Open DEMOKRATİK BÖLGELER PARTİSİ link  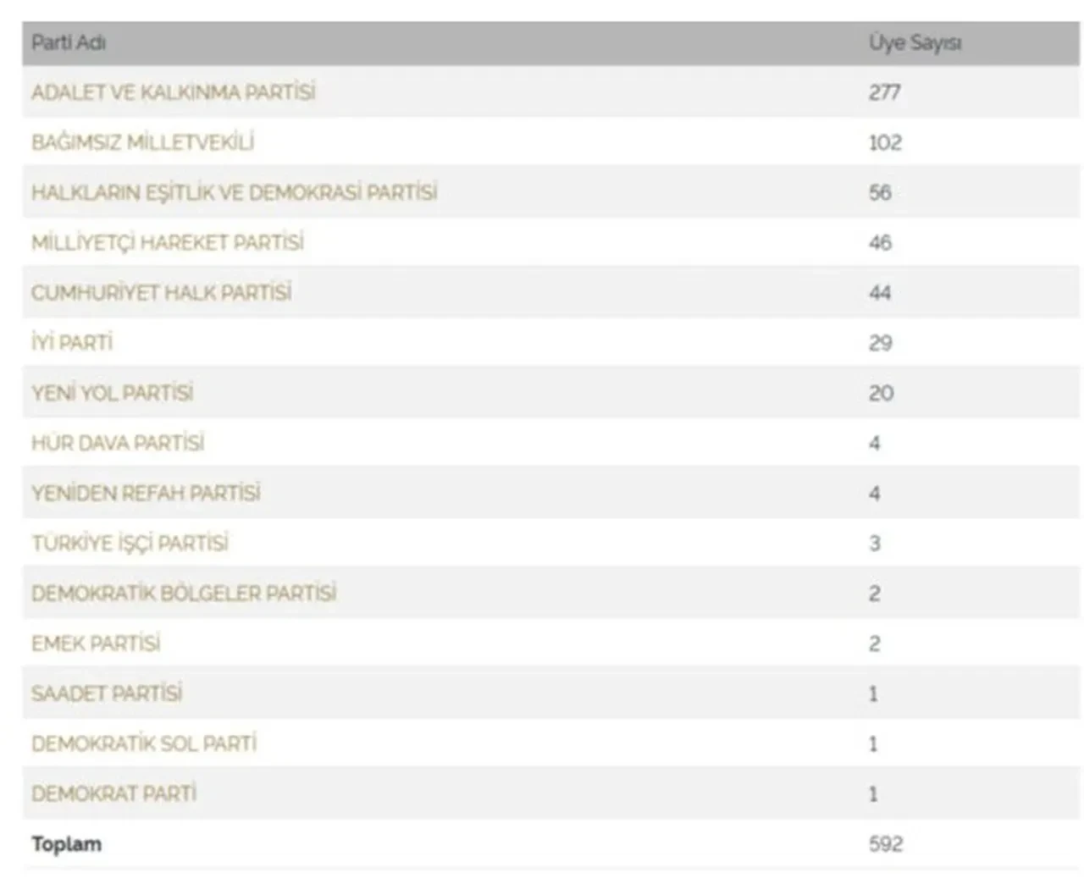184,593
